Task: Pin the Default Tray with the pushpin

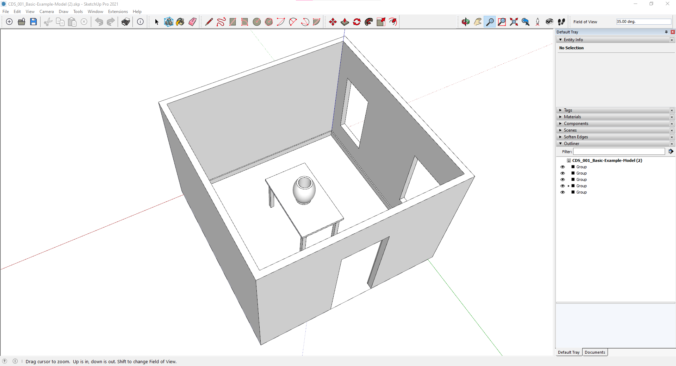Action: click(666, 32)
